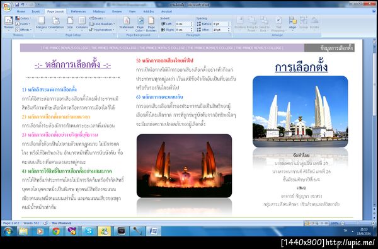Viewport: 378px width, 249px height.
Task: Open page Orientation options
Action: [56, 23]
